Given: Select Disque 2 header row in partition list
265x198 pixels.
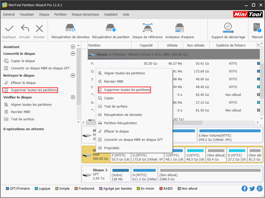Looking at the screenshot, I should [174, 55].
